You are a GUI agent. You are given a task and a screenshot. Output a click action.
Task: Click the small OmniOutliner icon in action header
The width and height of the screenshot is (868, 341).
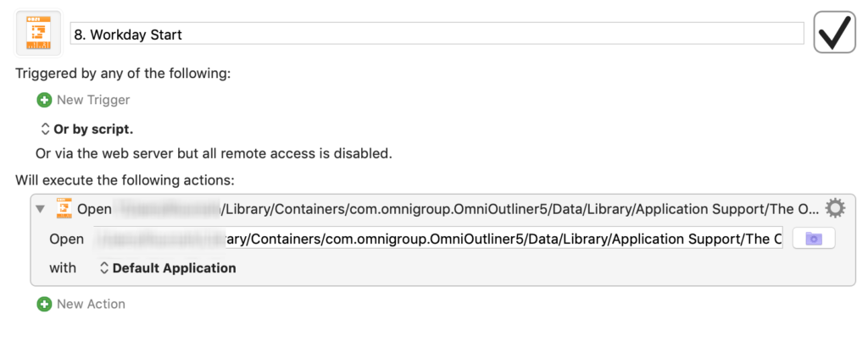tap(64, 208)
